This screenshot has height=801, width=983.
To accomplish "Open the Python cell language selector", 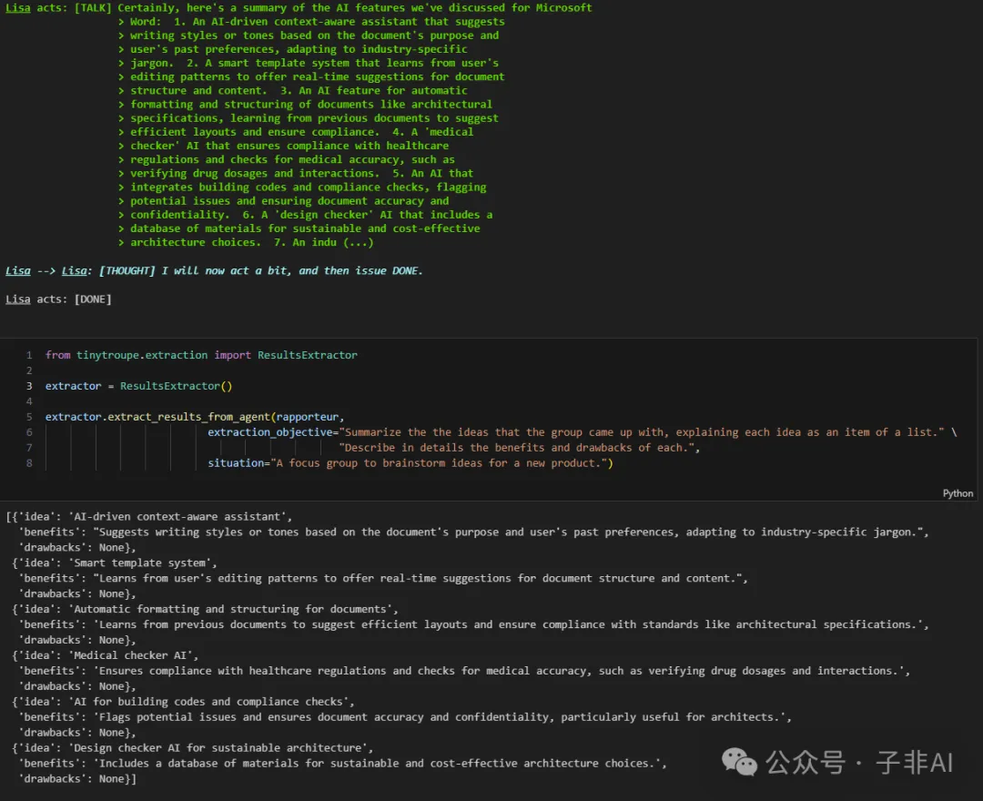I will click(958, 493).
